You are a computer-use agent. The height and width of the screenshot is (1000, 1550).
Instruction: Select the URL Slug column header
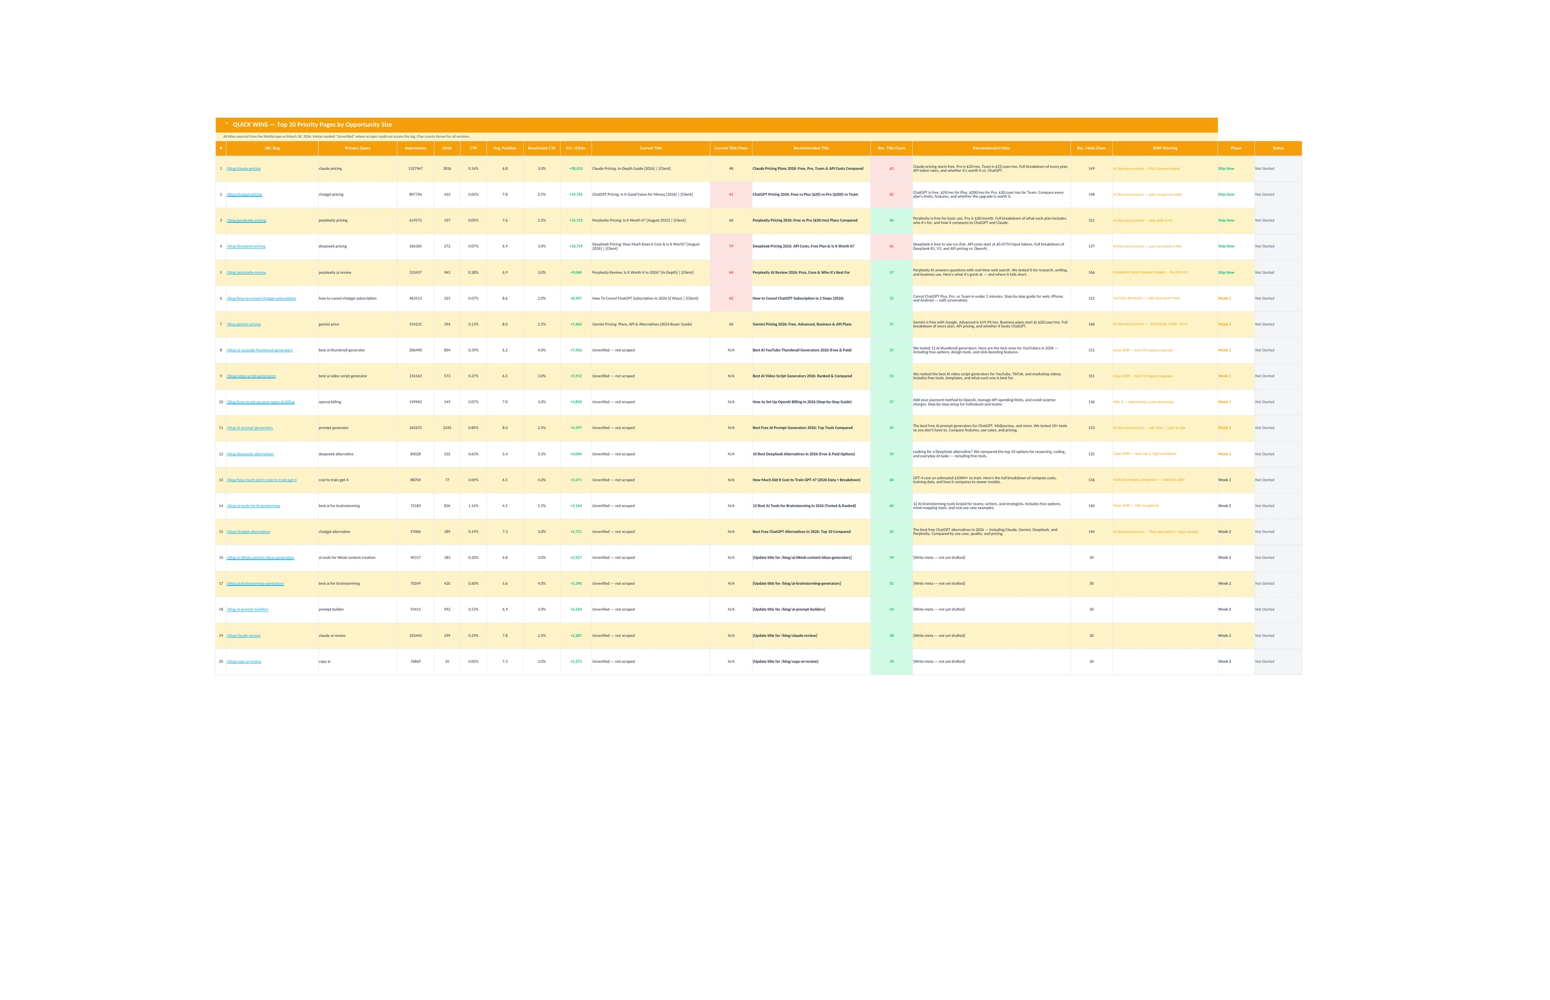click(x=272, y=148)
